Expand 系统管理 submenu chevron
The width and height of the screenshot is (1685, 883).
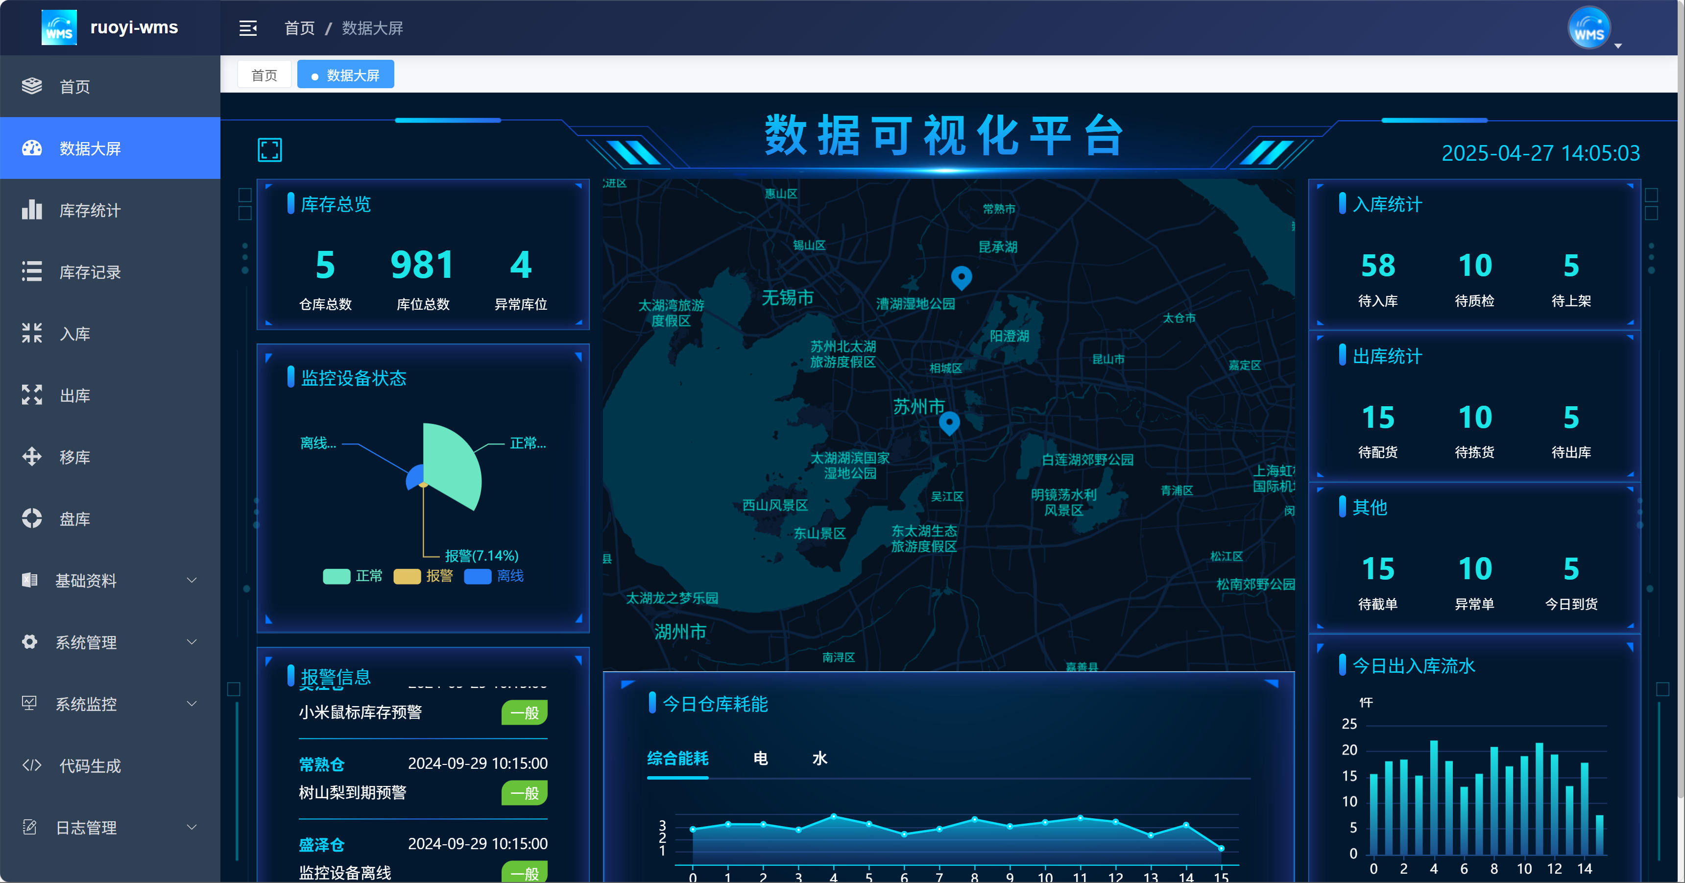pos(192,641)
